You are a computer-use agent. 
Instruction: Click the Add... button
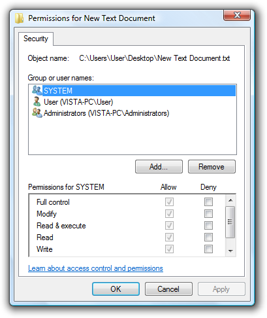click(x=159, y=167)
